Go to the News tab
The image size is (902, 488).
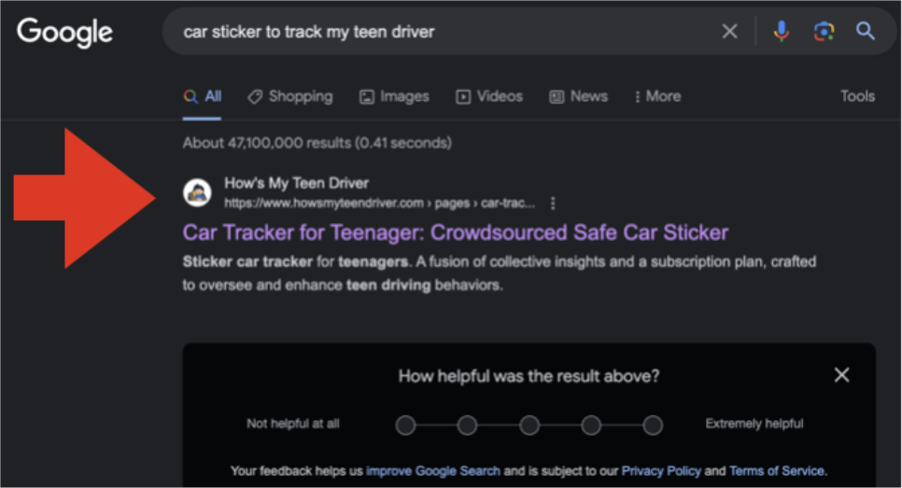click(x=579, y=96)
